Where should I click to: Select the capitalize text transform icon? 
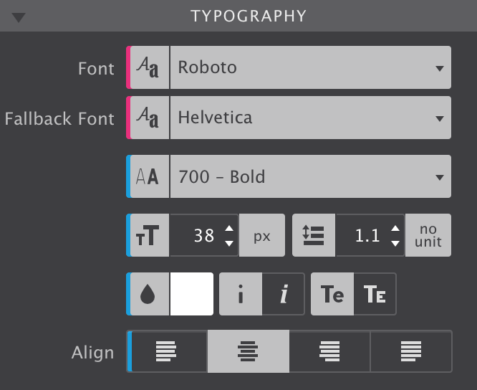332,294
